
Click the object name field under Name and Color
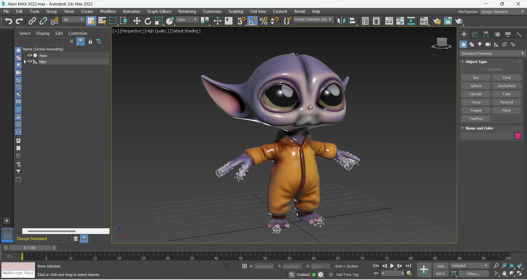tap(487, 136)
